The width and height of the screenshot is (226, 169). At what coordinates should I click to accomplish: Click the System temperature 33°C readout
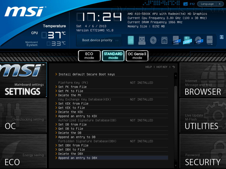click(56, 44)
